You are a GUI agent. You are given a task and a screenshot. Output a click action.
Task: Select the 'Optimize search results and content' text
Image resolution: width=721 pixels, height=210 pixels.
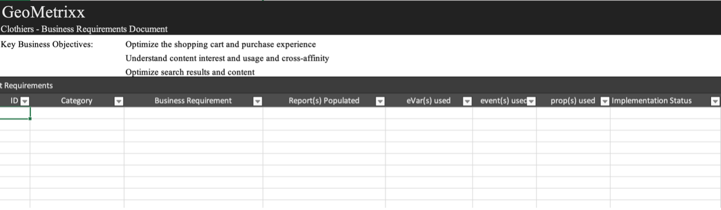(x=190, y=72)
